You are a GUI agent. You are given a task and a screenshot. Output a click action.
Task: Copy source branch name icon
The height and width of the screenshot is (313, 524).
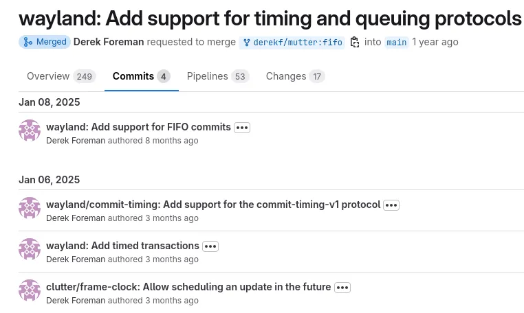tap(355, 42)
